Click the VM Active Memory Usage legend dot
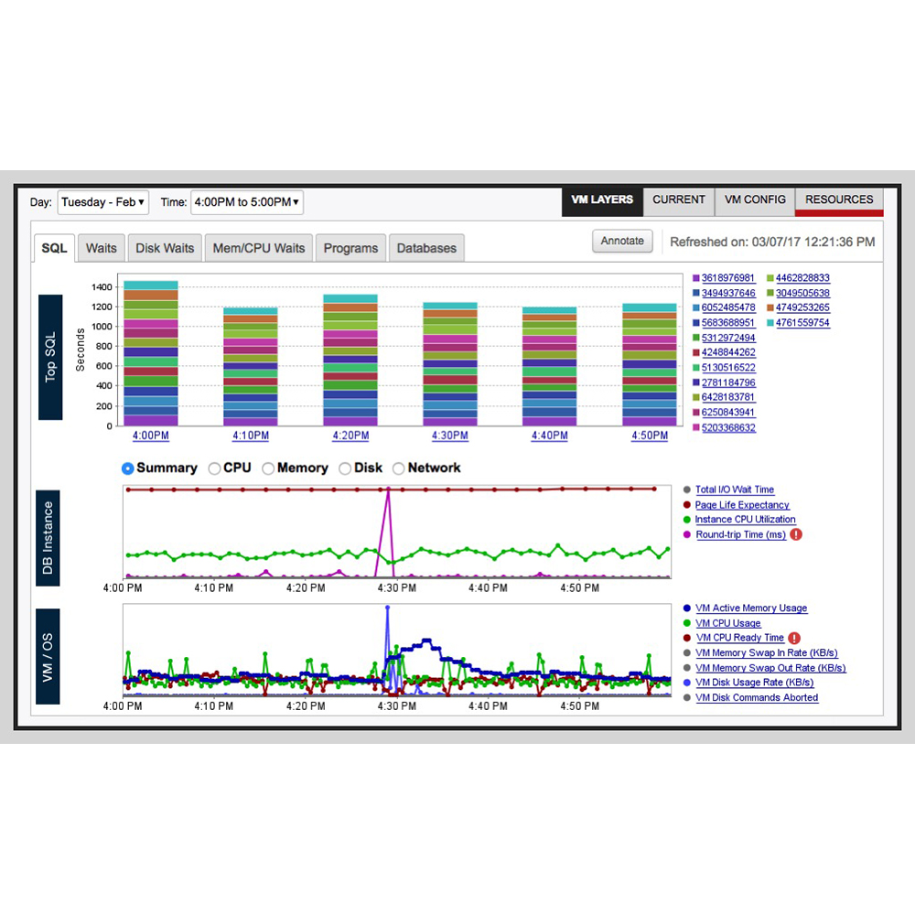Screen dimensions: 915x915 [687, 608]
